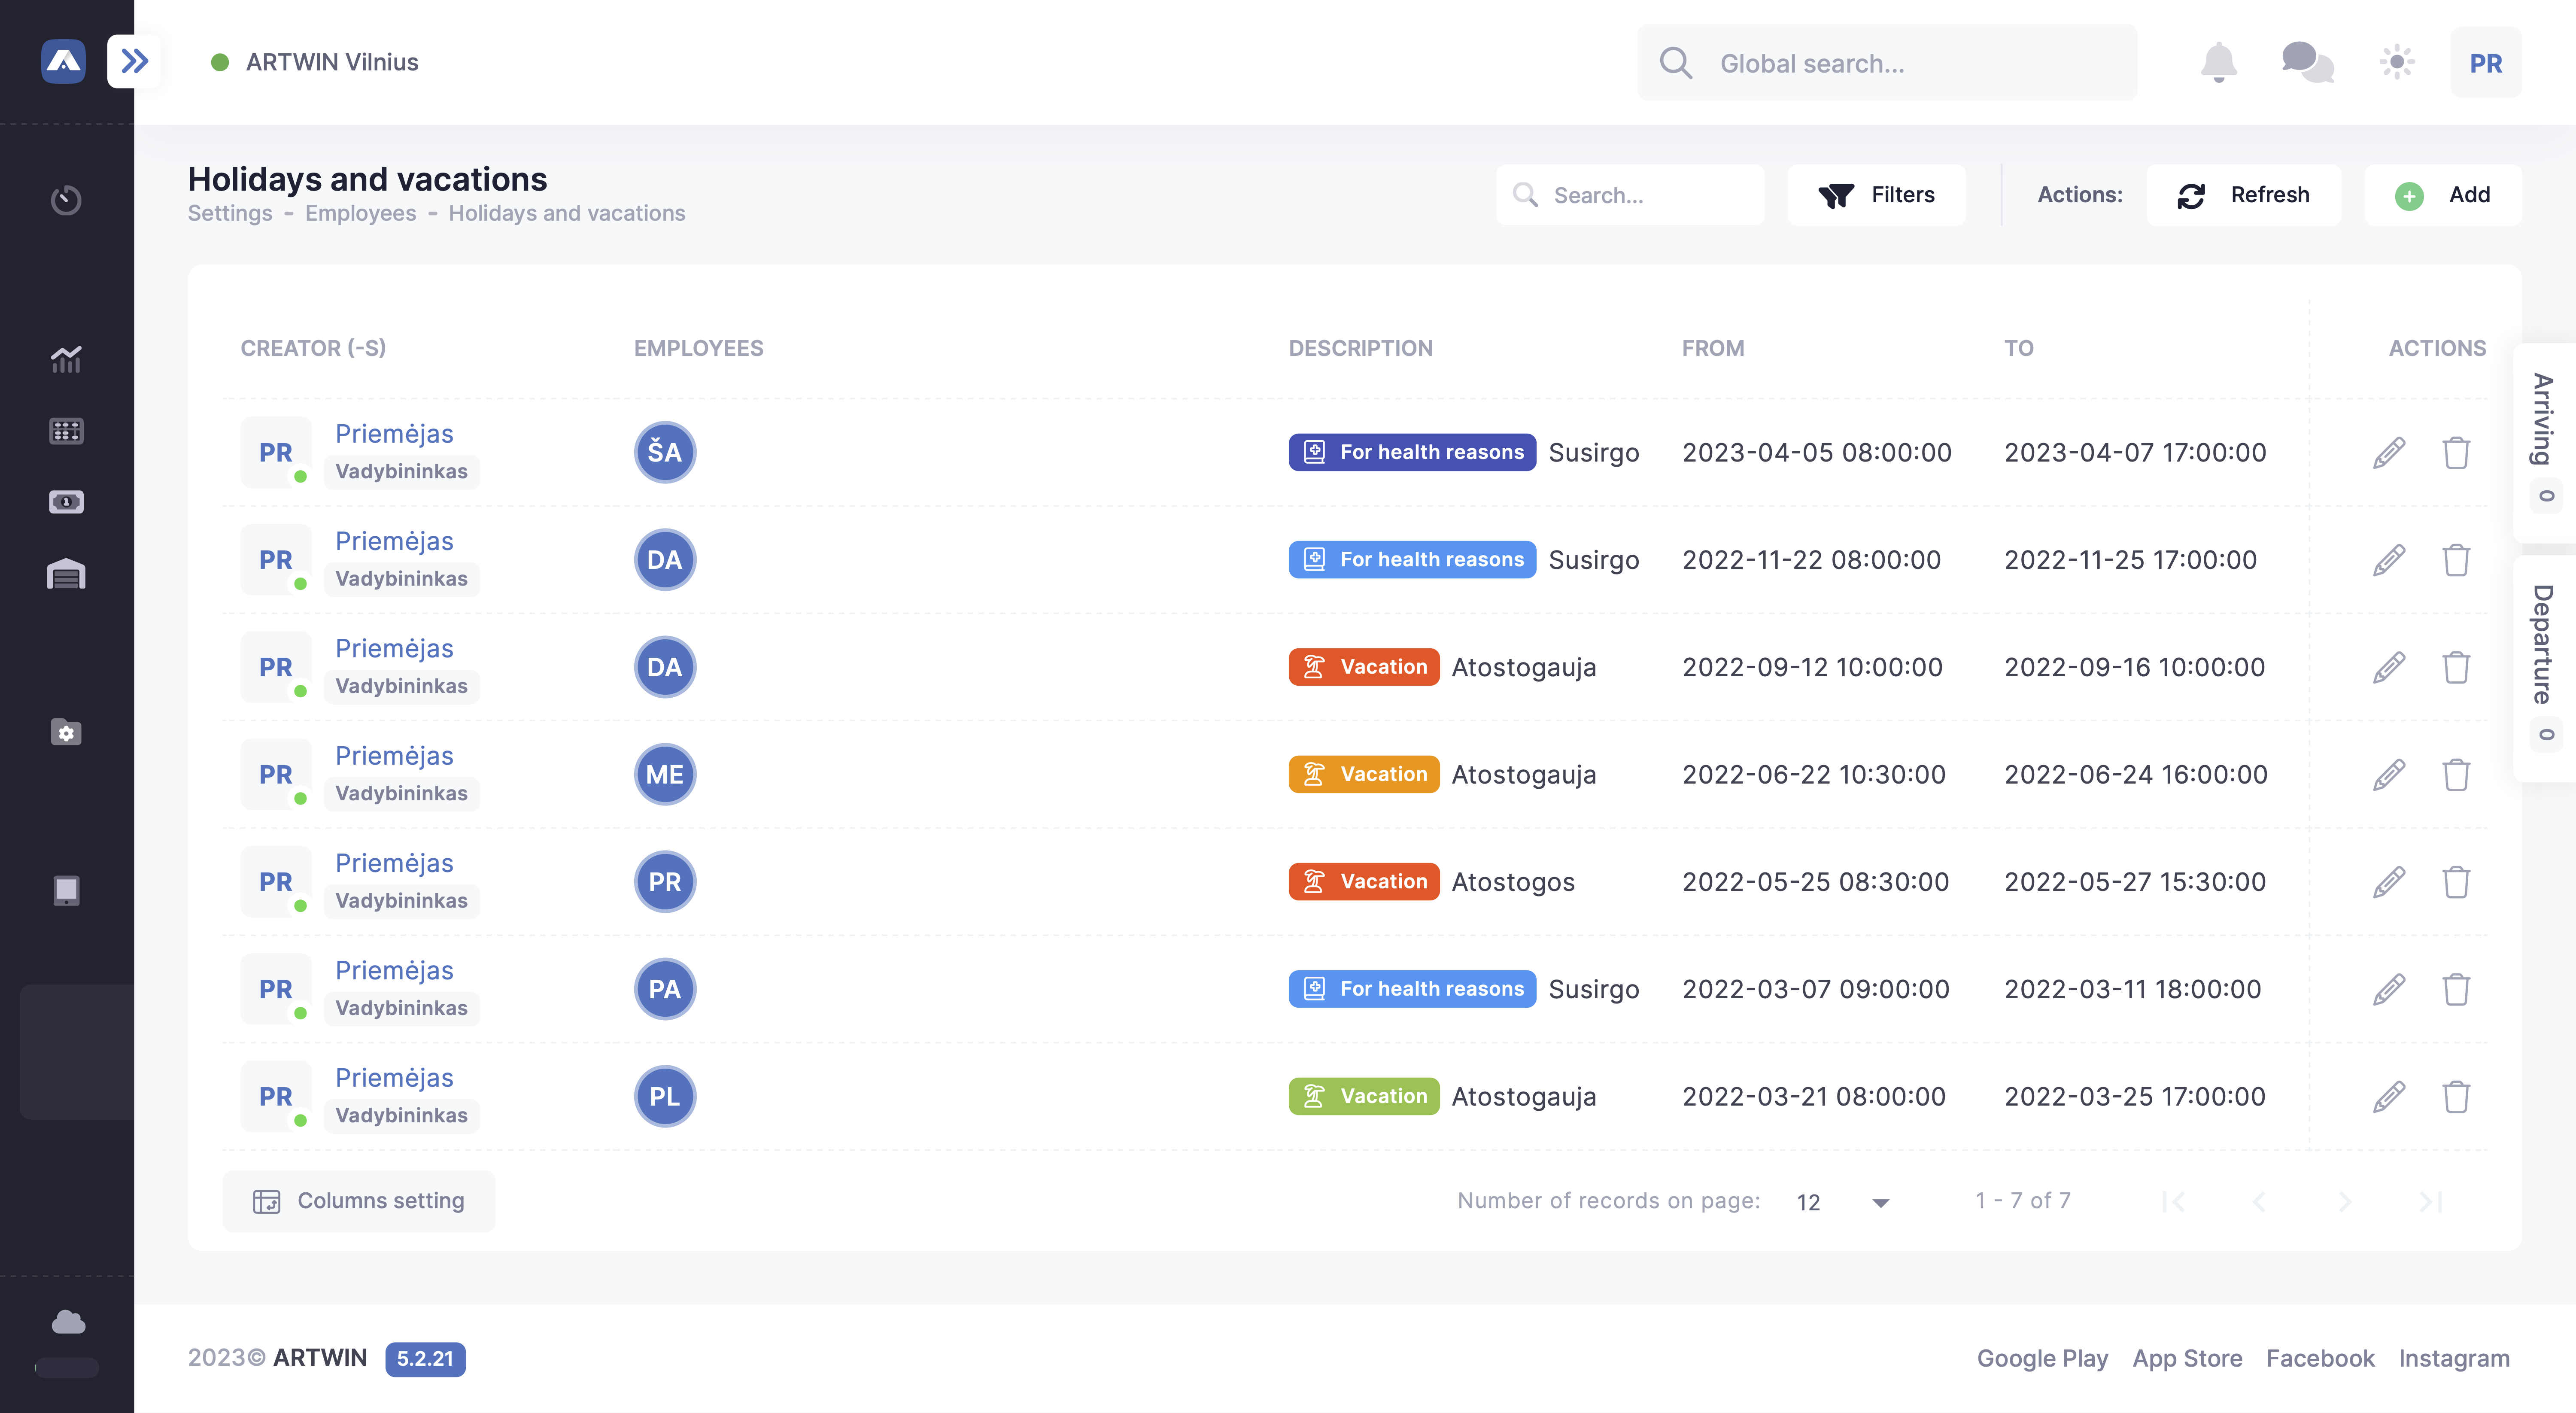The height and width of the screenshot is (1413, 2576).
Task: Edit the 2022-11-22 Susirgo record
Action: pos(2389,560)
